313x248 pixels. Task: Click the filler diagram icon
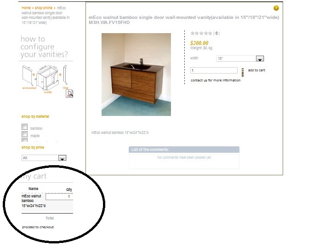65,75
